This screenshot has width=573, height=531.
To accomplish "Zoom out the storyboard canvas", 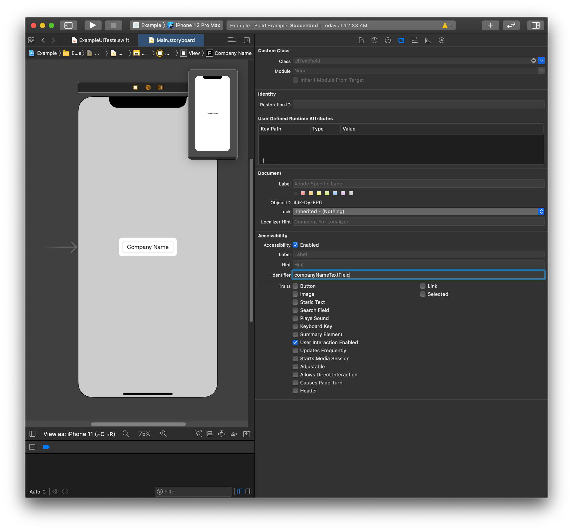I will pyautogui.click(x=125, y=434).
